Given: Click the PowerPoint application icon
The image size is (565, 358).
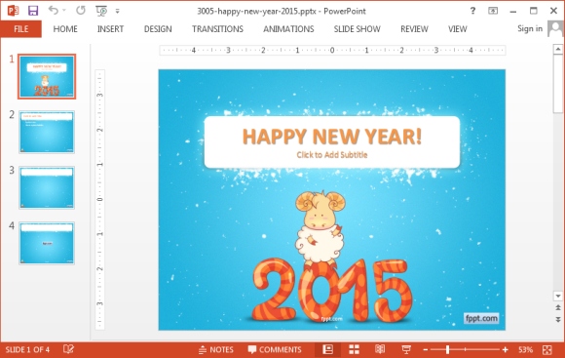Looking at the screenshot, I should point(14,11).
